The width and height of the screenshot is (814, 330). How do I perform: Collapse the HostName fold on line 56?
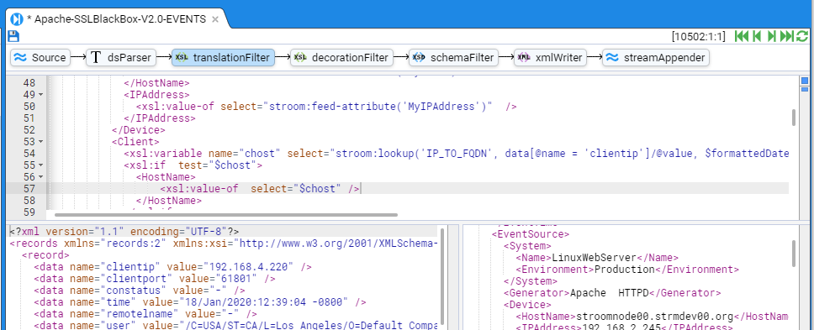point(40,177)
